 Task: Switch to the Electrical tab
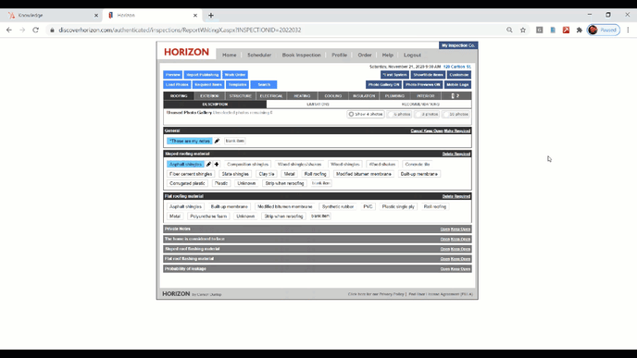[x=271, y=96]
